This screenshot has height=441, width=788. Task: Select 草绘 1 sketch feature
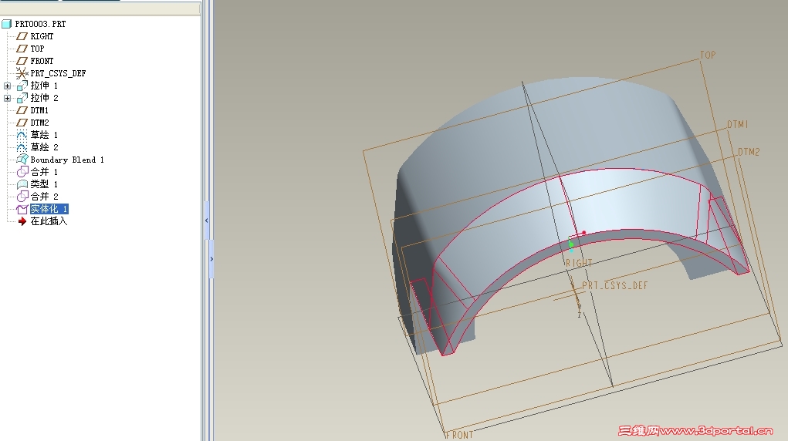point(44,135)
